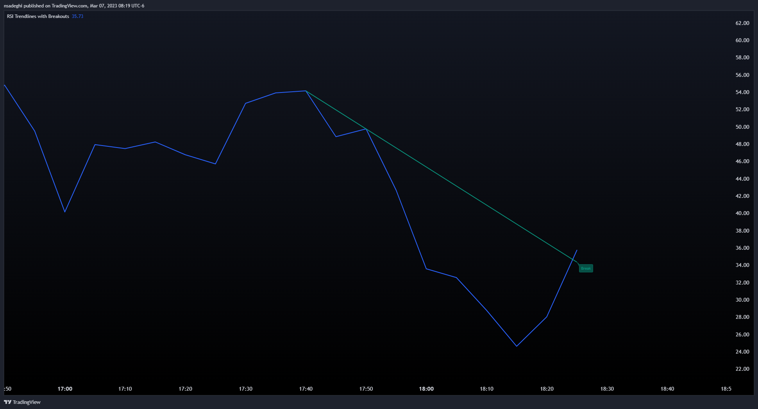Click the 60.00 price axis label
The height and width of the screenshot is (409, 758).
pos(742,40)
